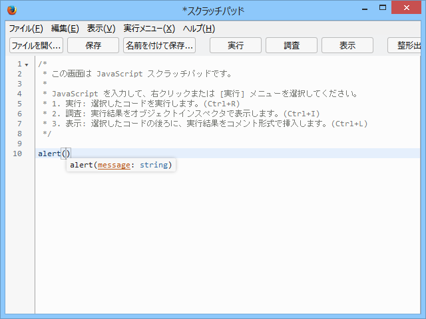The image size is (426, 319).
Task: Click line number 9 in the gutter
Action: [x=19, y=144]
